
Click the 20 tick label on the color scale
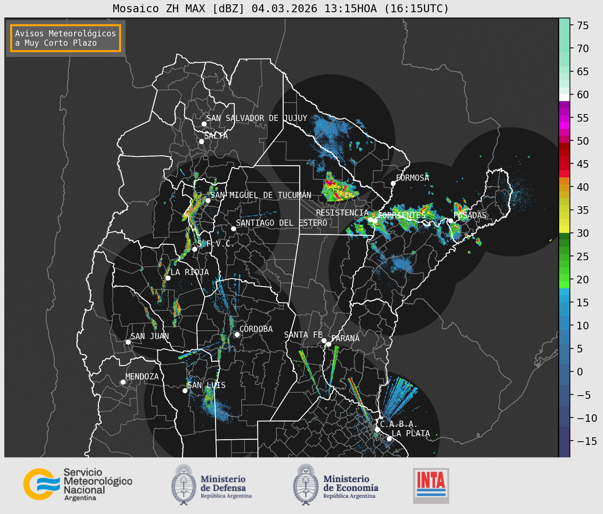pyautogui.click(x=583, y=280)
